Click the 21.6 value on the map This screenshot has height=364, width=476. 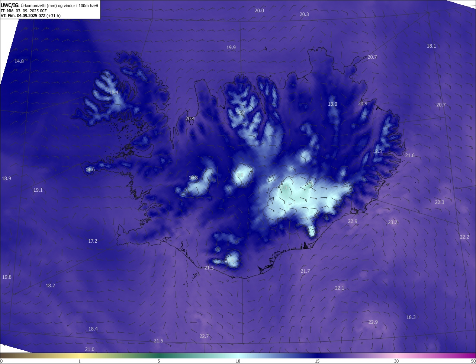410,155
